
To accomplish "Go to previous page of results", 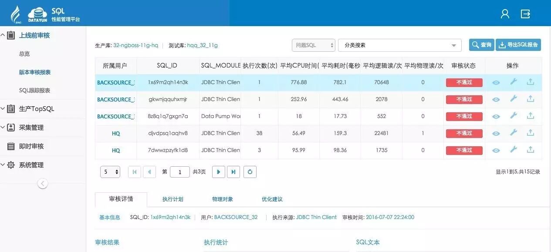I will pyautogui.click(x=149, y=172).
